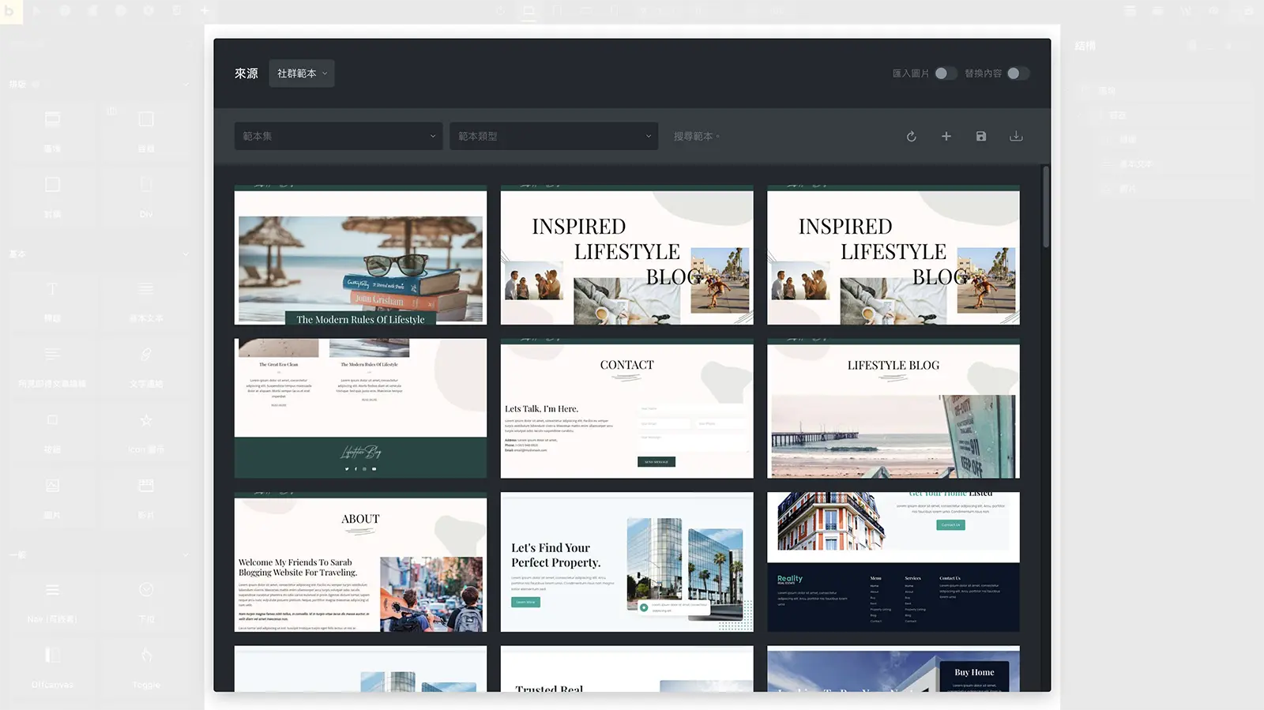1264x710 pixels.
Task: Click the import template download icon
Action: 1016,137
